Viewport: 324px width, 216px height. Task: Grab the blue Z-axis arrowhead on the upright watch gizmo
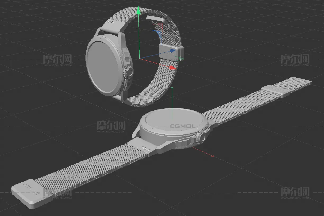coord(173,50)
